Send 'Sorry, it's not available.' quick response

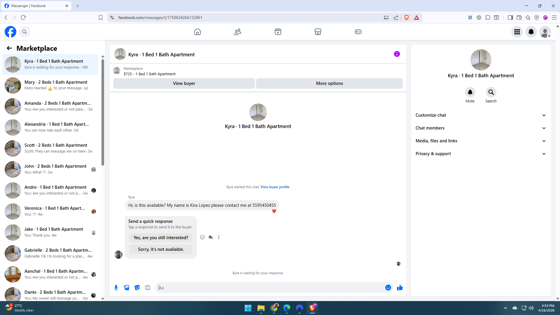(161, 249)
